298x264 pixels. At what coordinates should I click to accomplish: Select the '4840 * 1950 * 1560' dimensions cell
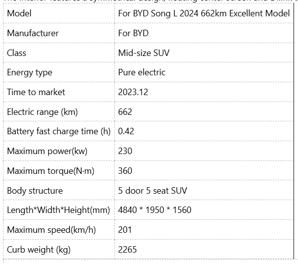pyautogui.click(x=154, y=210)
